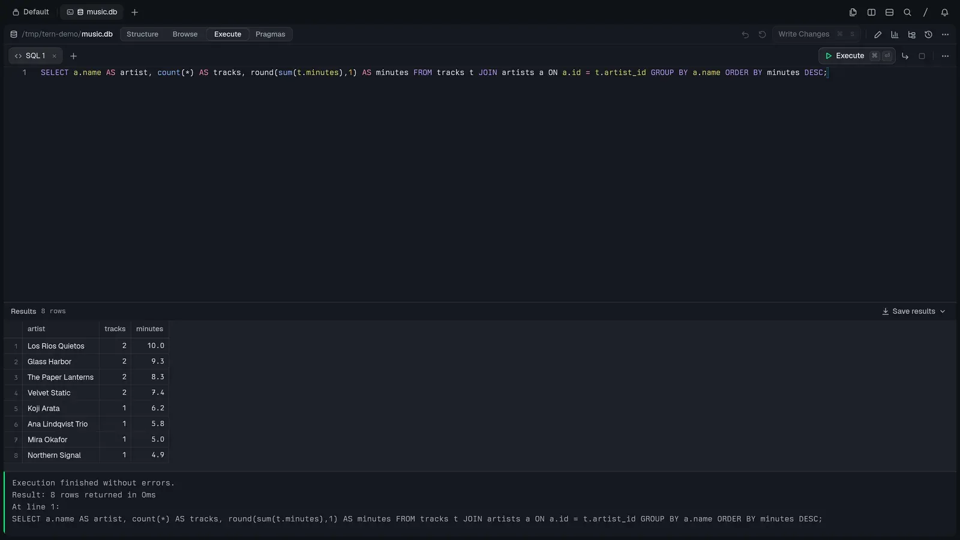
Task: Open search with the magnifier icon
Action: click(907, 12)
